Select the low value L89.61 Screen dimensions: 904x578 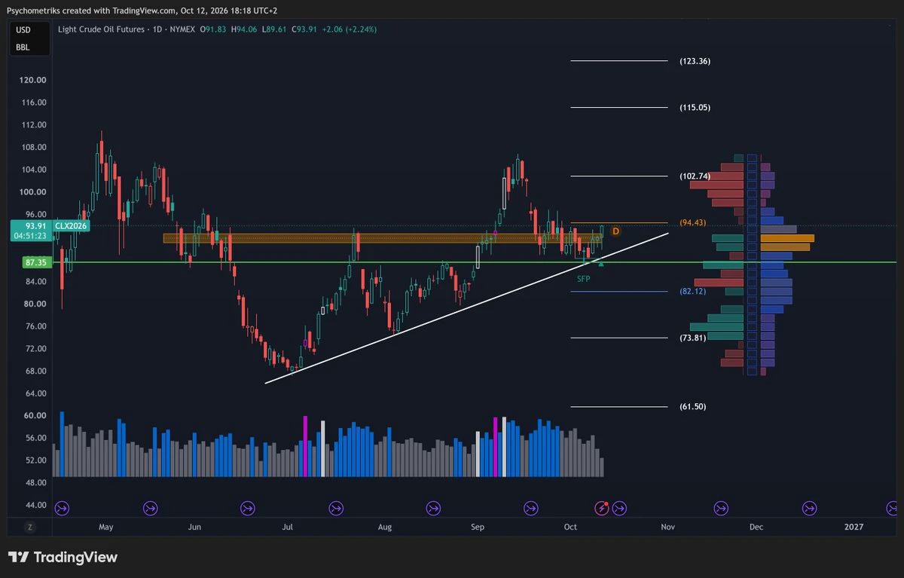click(276, 29)
